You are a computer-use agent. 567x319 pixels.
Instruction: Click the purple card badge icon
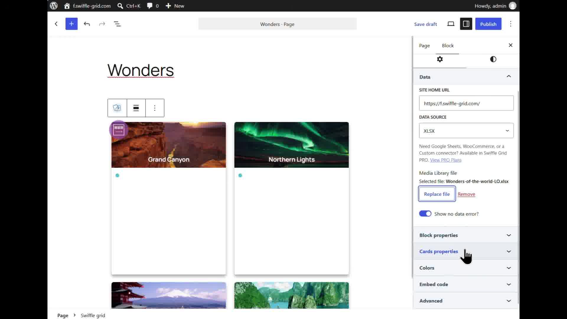coord(119,129)
